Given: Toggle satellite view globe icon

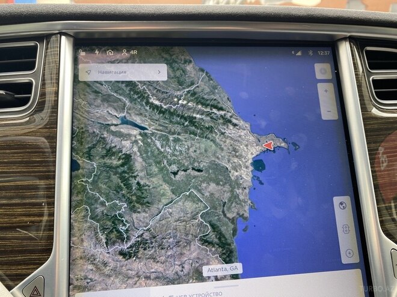Looking at the screenshot, I should (x=343, y=206).
